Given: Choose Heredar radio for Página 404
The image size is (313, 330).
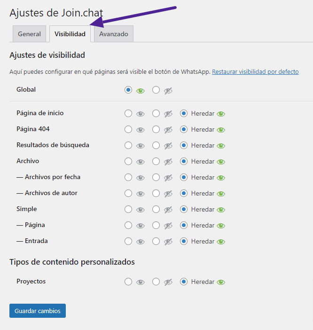Looking at the screenshot, I should click(184, 129).
